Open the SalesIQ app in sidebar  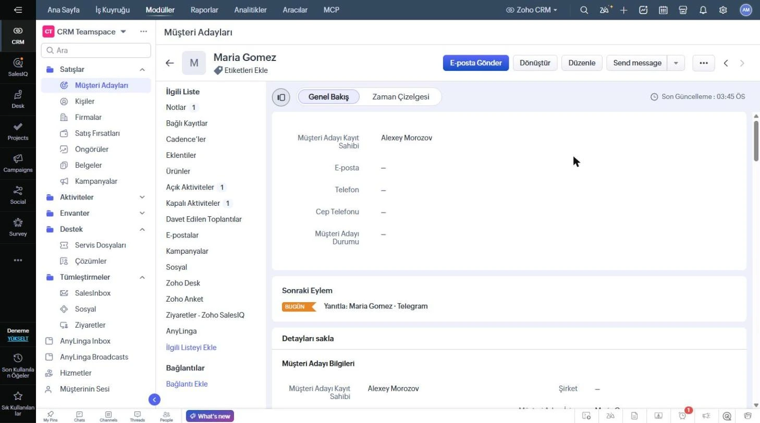[18, 67]
